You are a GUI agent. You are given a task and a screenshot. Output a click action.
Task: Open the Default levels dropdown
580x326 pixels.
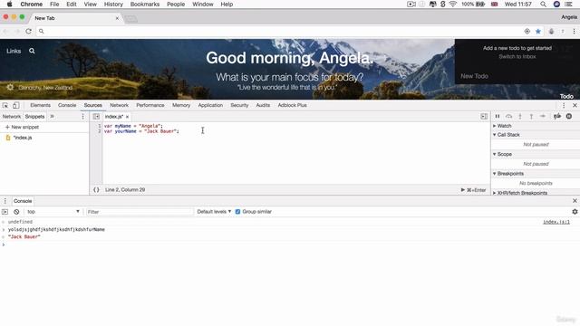coord(214,212)
